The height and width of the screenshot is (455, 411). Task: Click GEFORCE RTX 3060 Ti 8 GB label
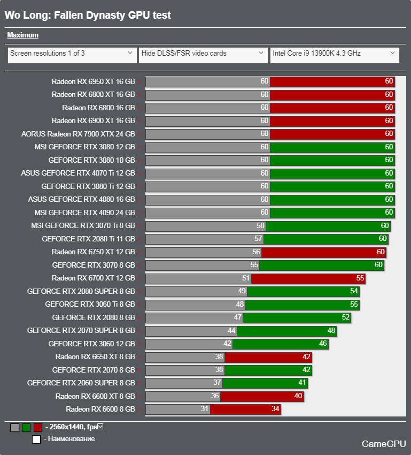90,305
